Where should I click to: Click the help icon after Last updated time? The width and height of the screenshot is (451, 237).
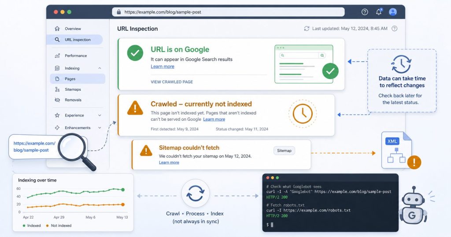(395, 29)
